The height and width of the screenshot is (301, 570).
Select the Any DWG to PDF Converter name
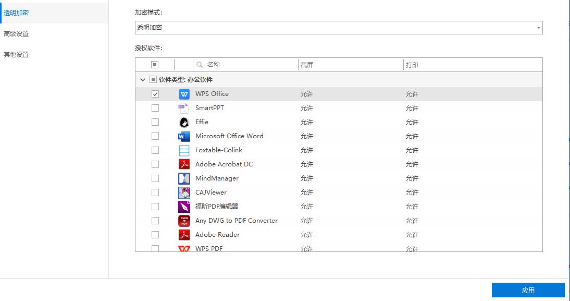237,221
